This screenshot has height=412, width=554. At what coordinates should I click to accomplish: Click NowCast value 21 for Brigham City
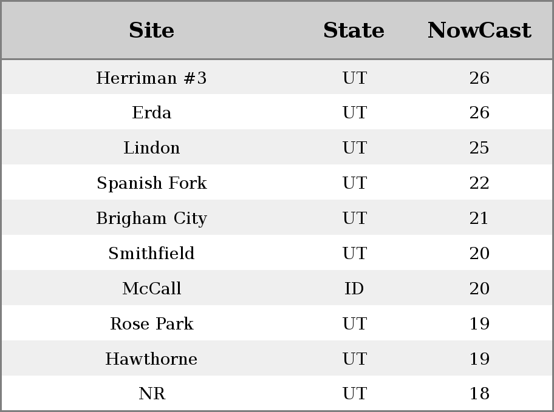[479, 218]
